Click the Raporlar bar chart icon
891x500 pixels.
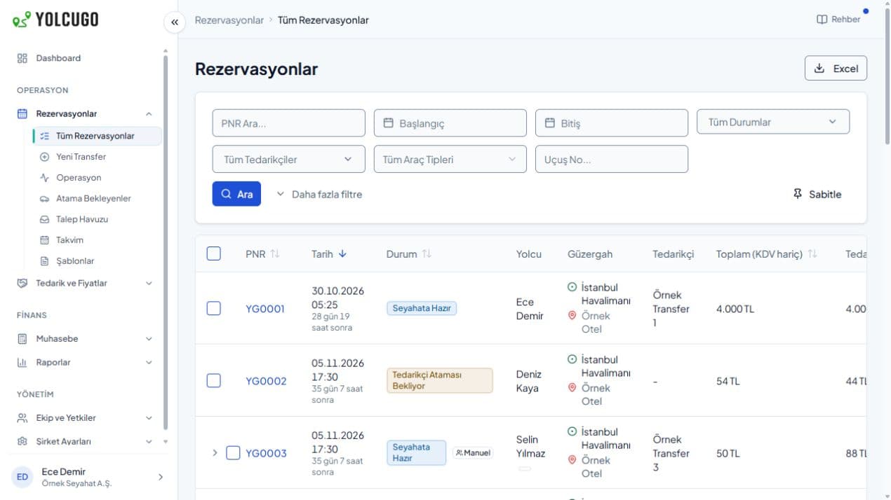coord(22,363)
